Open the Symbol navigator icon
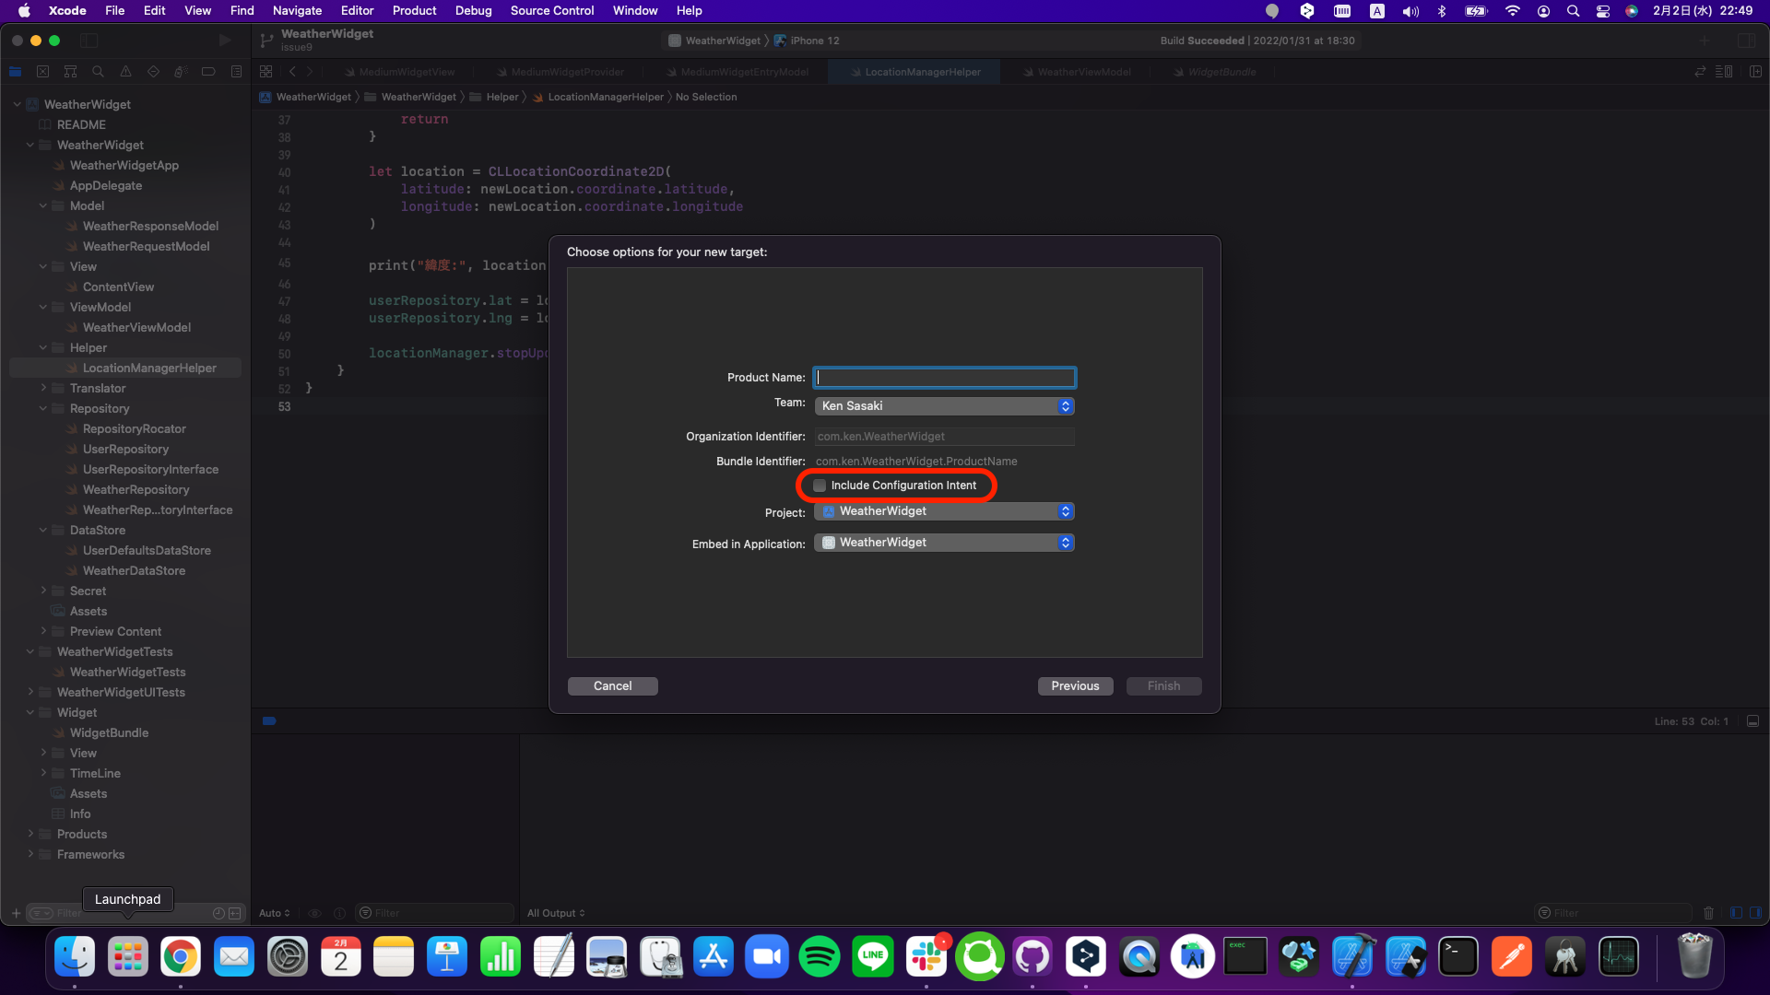This screenshot has height=995, width=1770. (x=70, y=72)
